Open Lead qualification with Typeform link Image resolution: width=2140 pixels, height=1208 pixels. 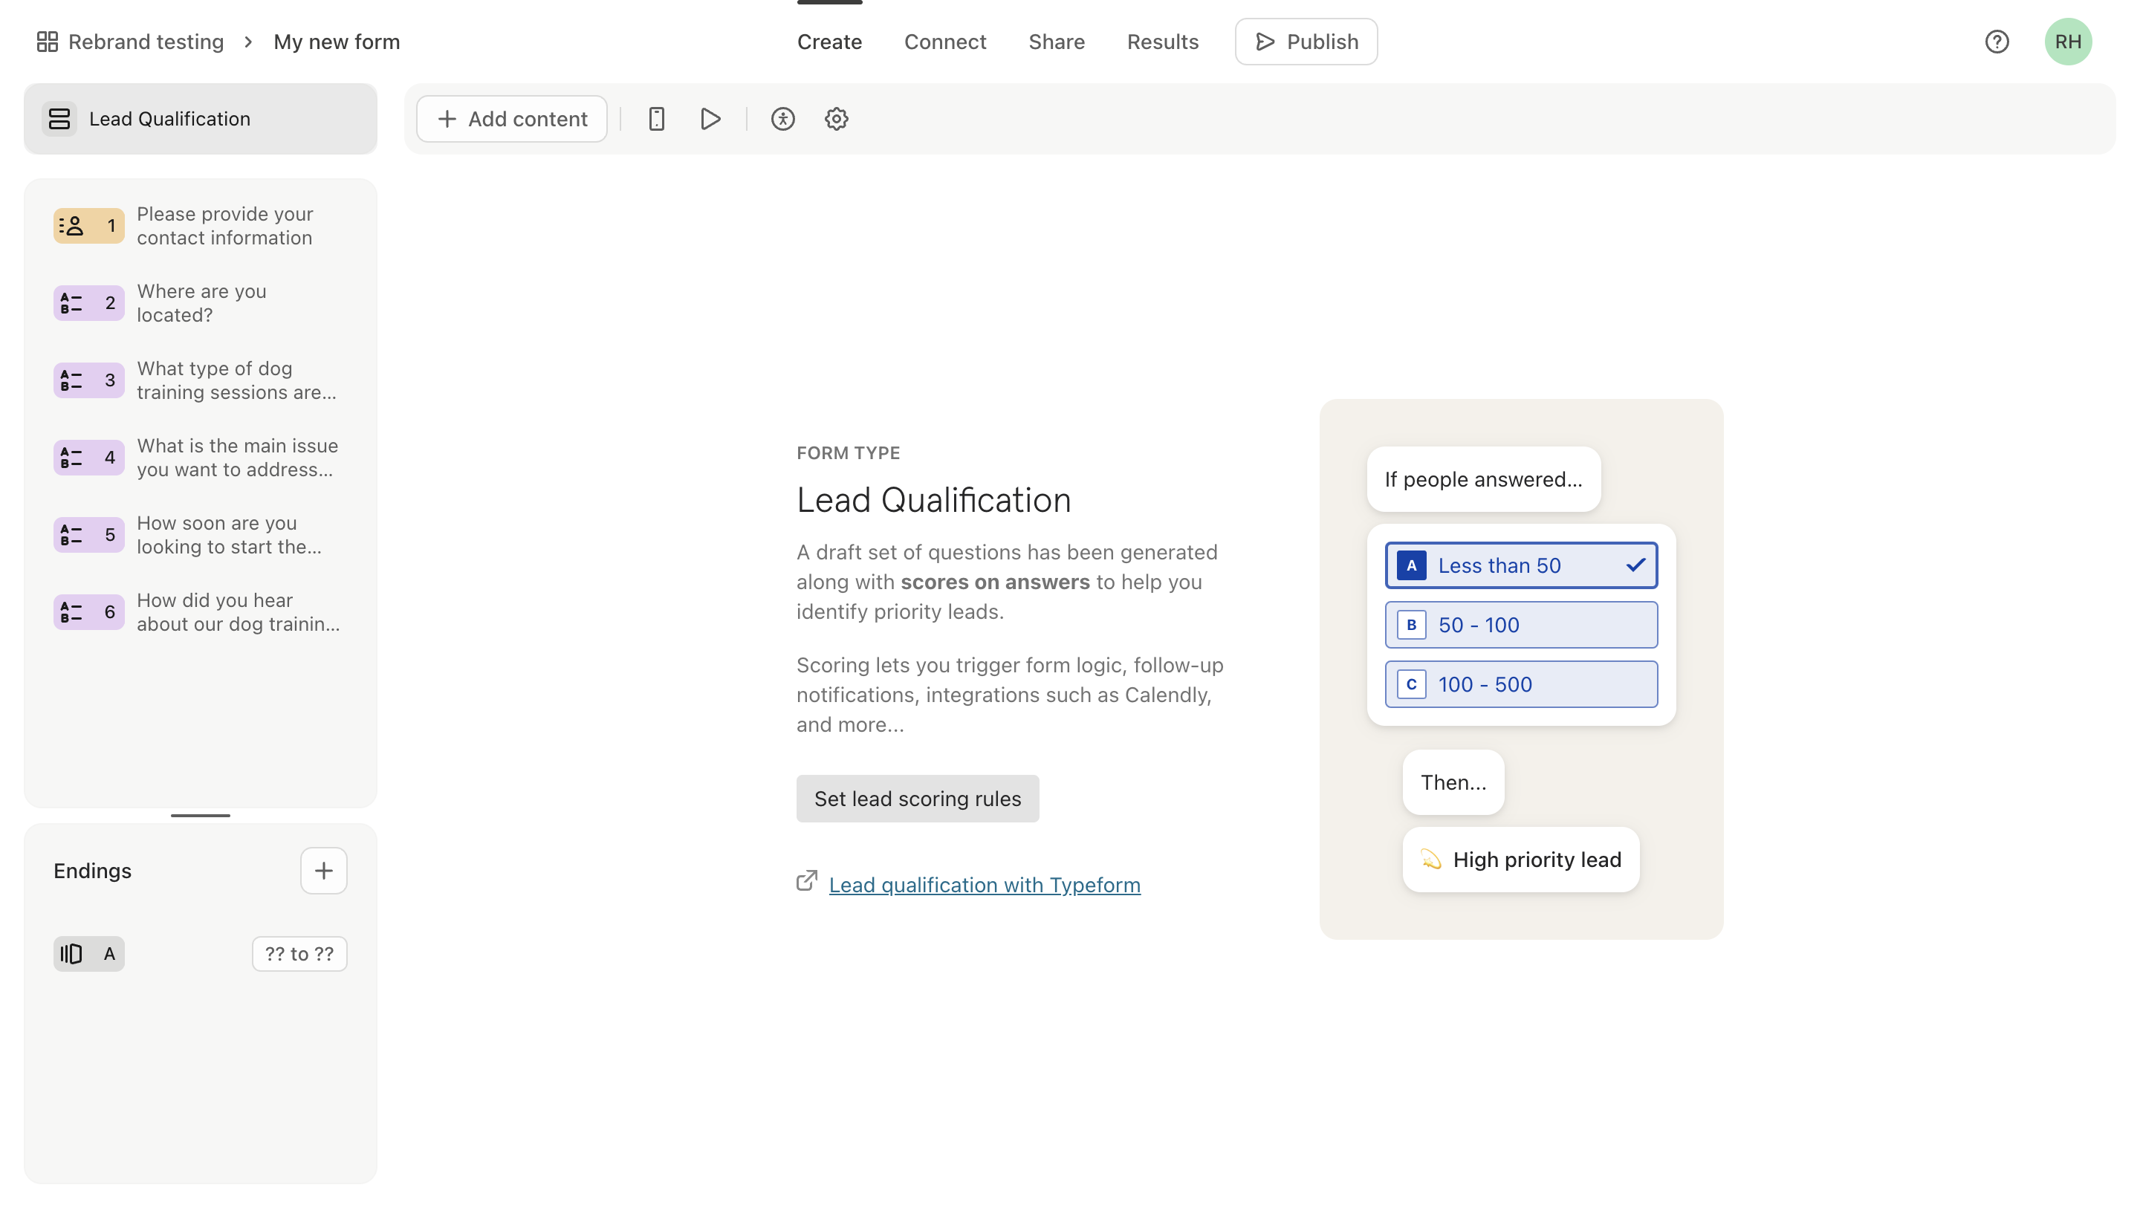(985, 885)
